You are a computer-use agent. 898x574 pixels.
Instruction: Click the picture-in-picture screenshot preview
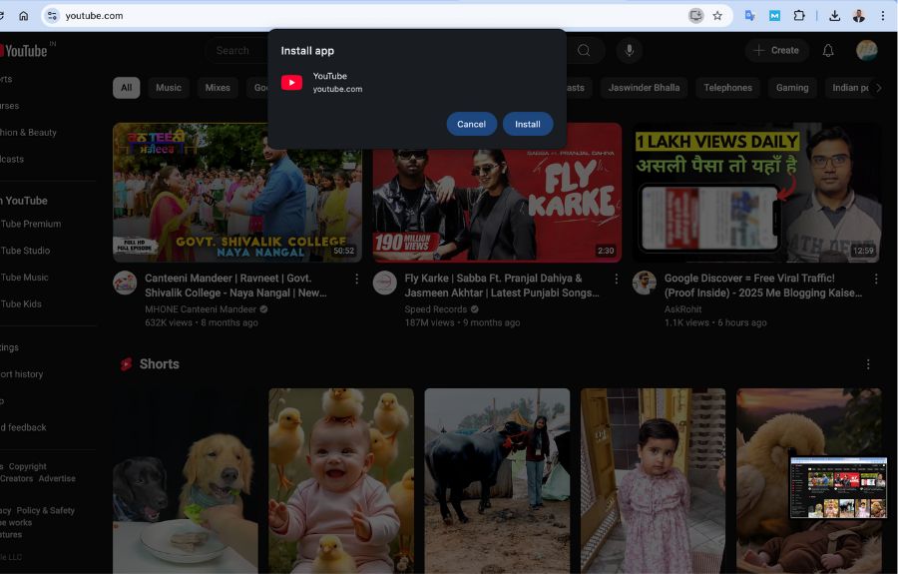click(x=838, y=487)
